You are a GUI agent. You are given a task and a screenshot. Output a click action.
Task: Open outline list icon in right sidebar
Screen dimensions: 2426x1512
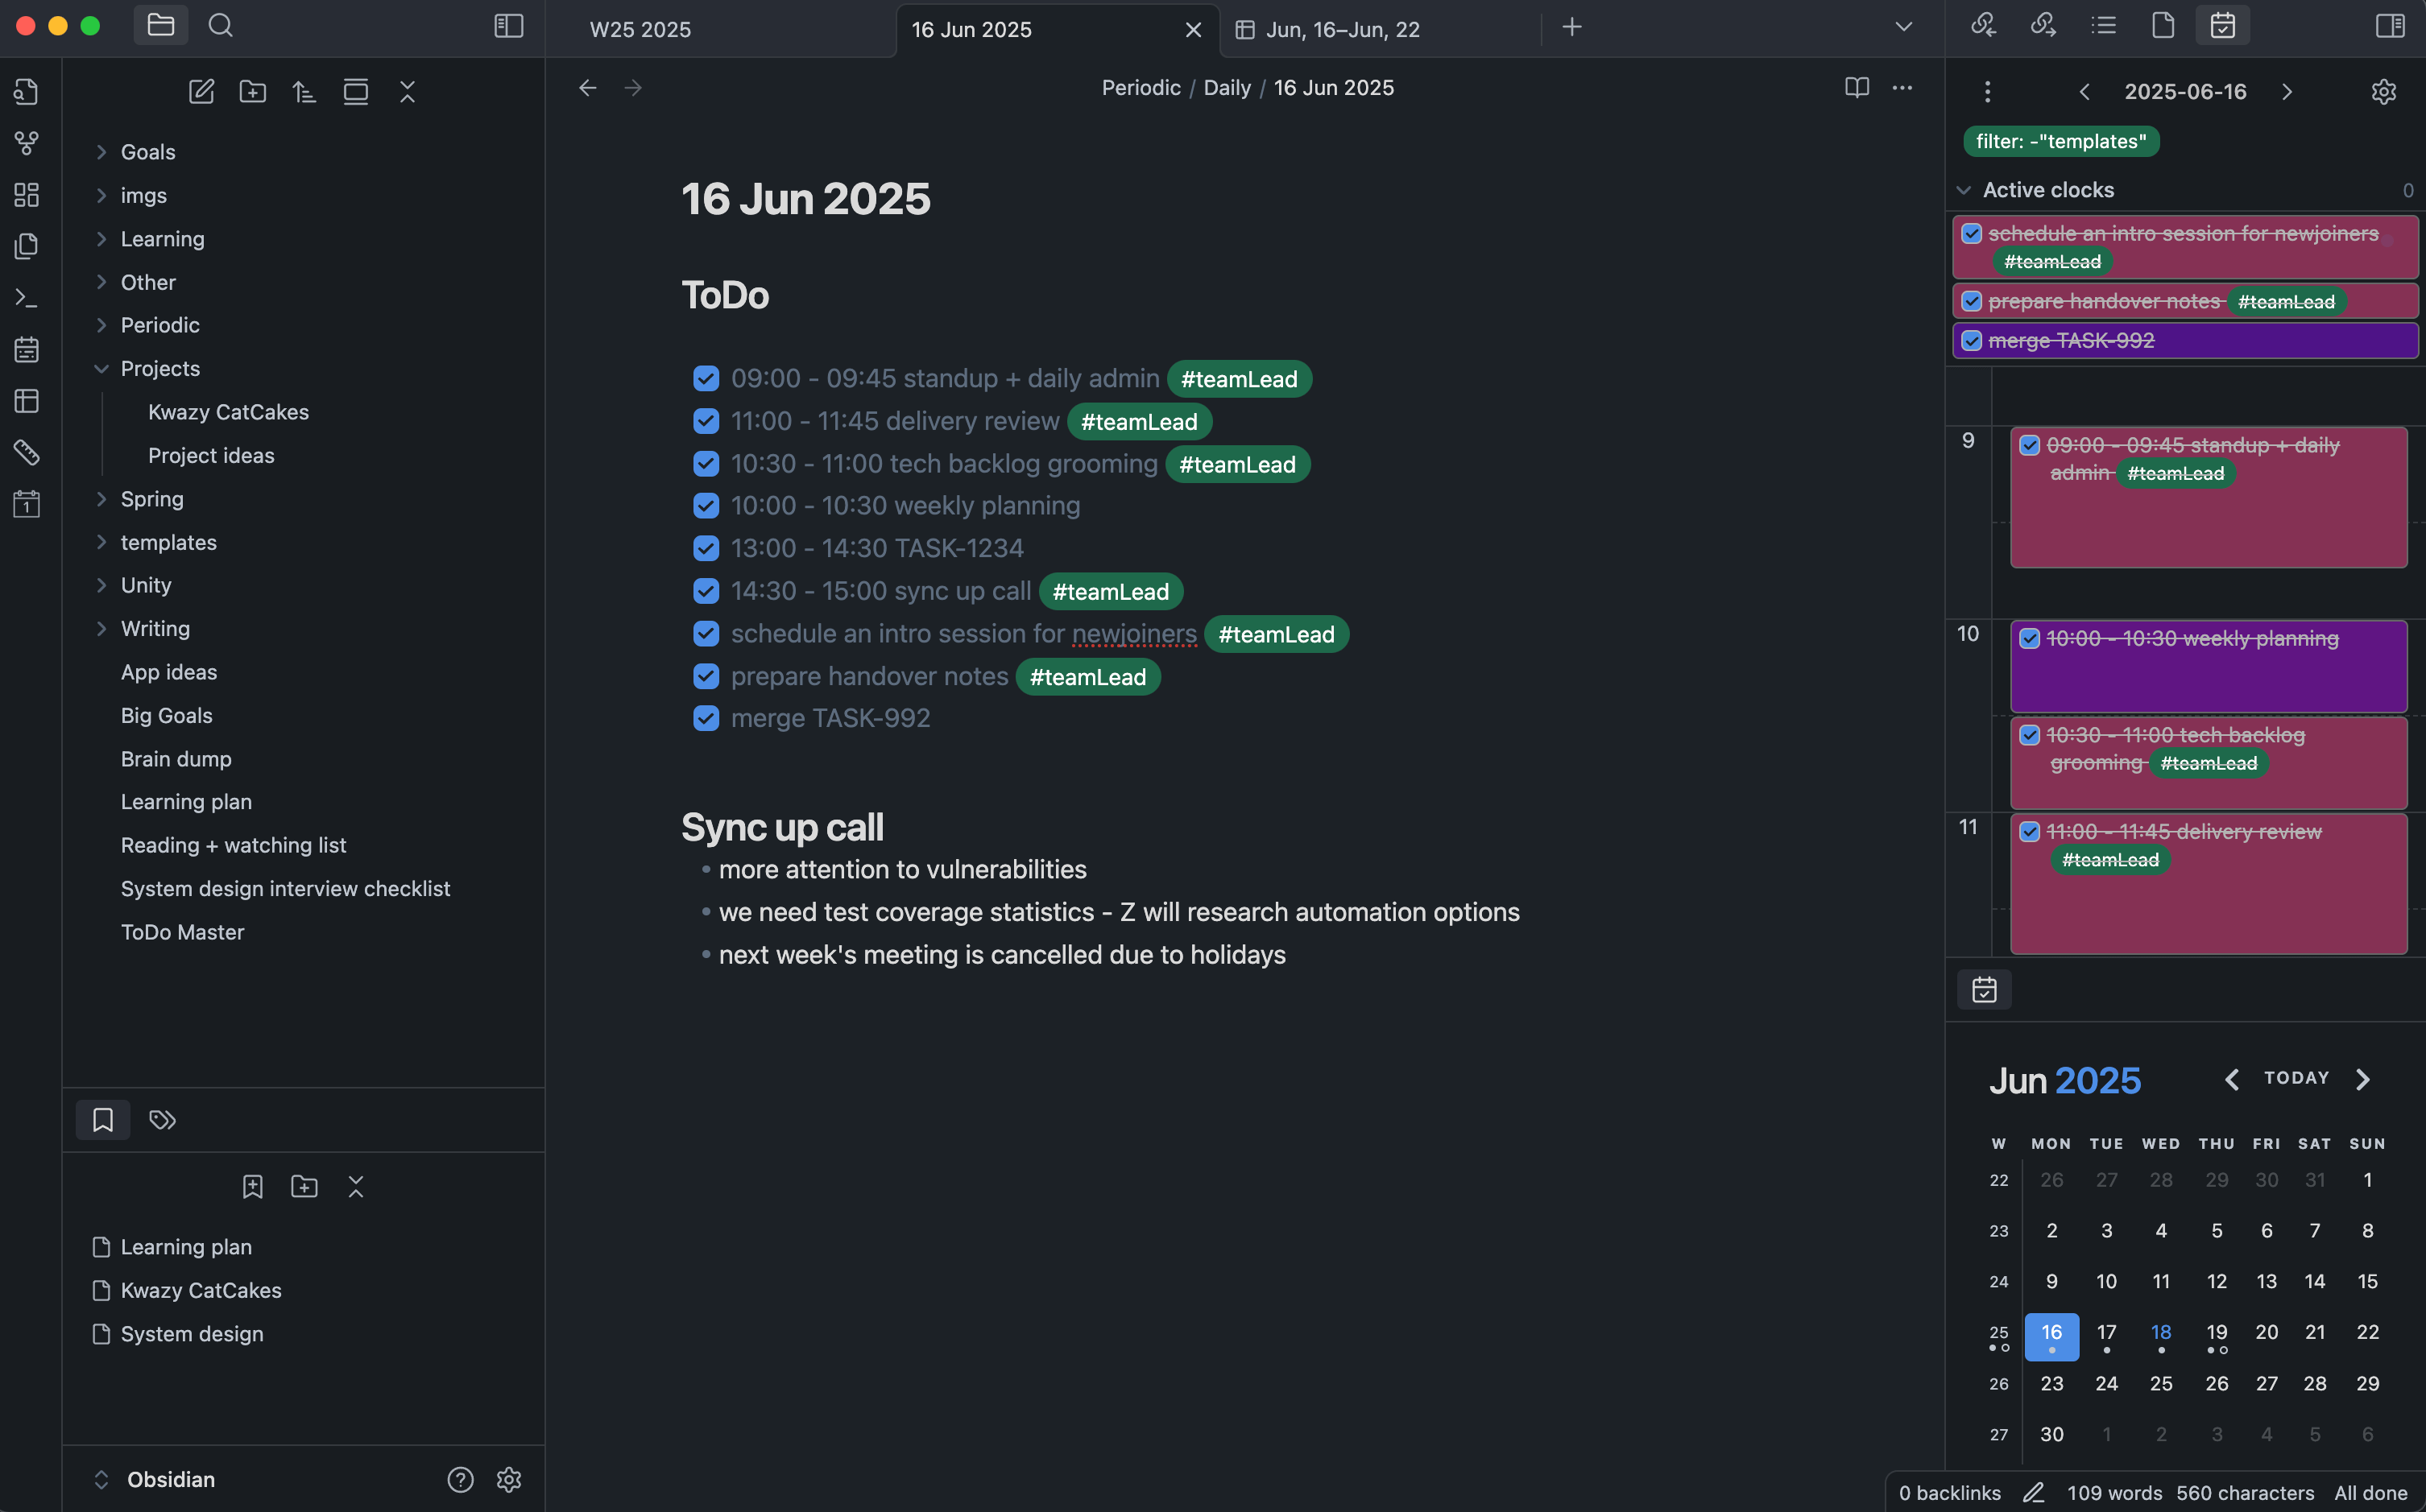point(2103,25)
